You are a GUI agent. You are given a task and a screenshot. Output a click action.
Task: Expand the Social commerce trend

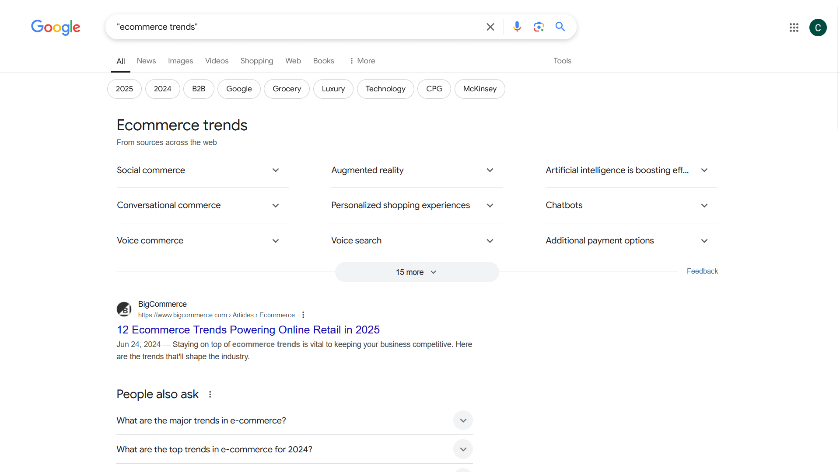pyautogui.click(x=203, y=170)
